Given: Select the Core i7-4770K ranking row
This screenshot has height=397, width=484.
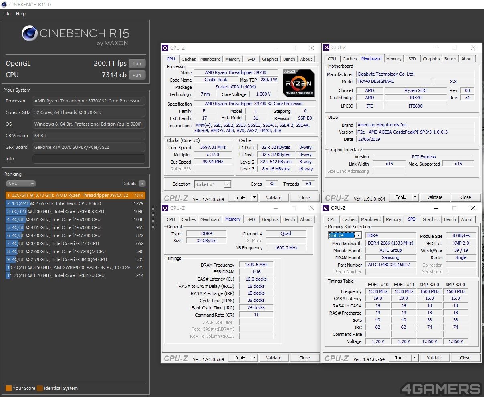Looking at the screenshot, I should (75, 235).
